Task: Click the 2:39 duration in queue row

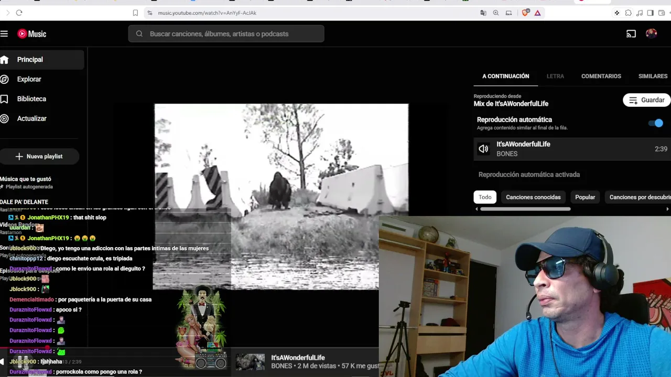Action: (x=661, y=149)
